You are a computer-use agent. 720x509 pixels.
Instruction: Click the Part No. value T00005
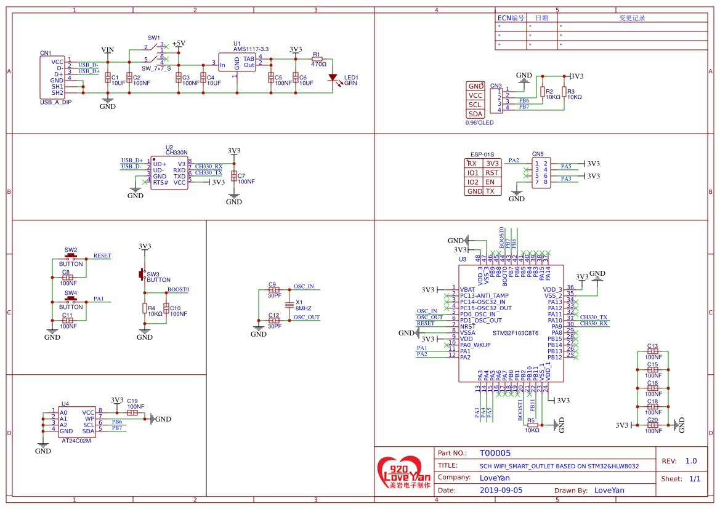click(x=495, y=453)
